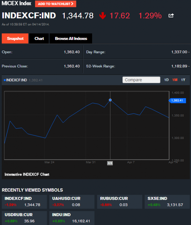Image resolution: width=191 pixels, height=225 pixels.
Task: Click the 1,382.41 price tag on chart
Action: click(x=177, y=100)
